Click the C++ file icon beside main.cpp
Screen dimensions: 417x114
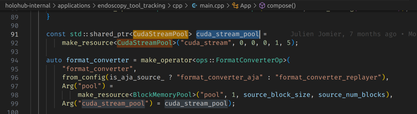coord(194,5)
